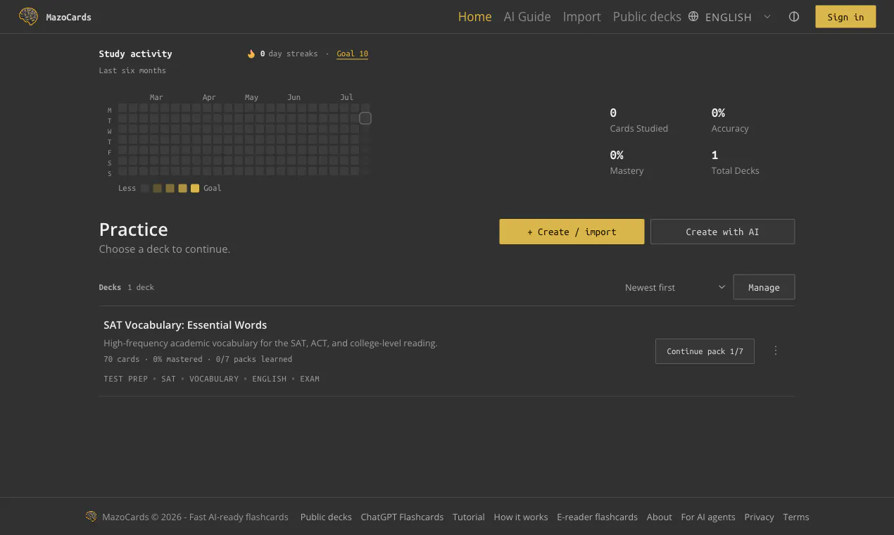Click the Jul month label in heatmap
The image size is (894, 535).
[x=346, y=97]
